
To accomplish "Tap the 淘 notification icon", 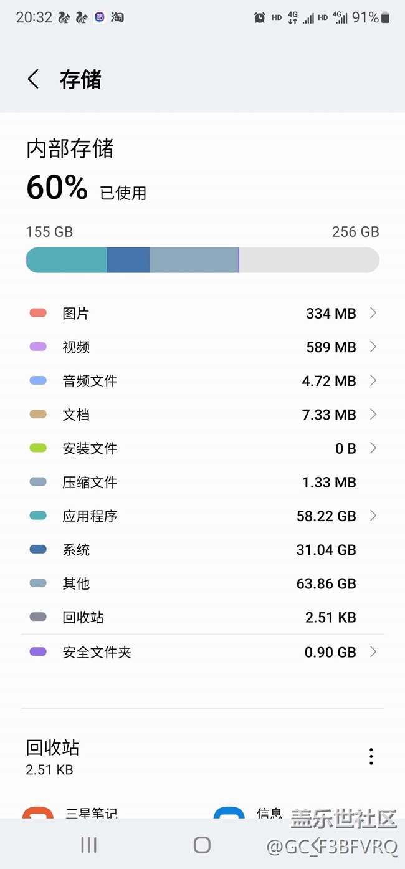I will click(x=117, y=17).
